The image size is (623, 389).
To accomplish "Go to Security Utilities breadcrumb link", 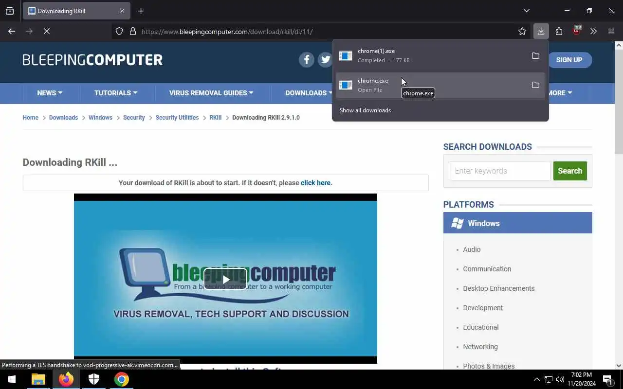I will (177, 118).
